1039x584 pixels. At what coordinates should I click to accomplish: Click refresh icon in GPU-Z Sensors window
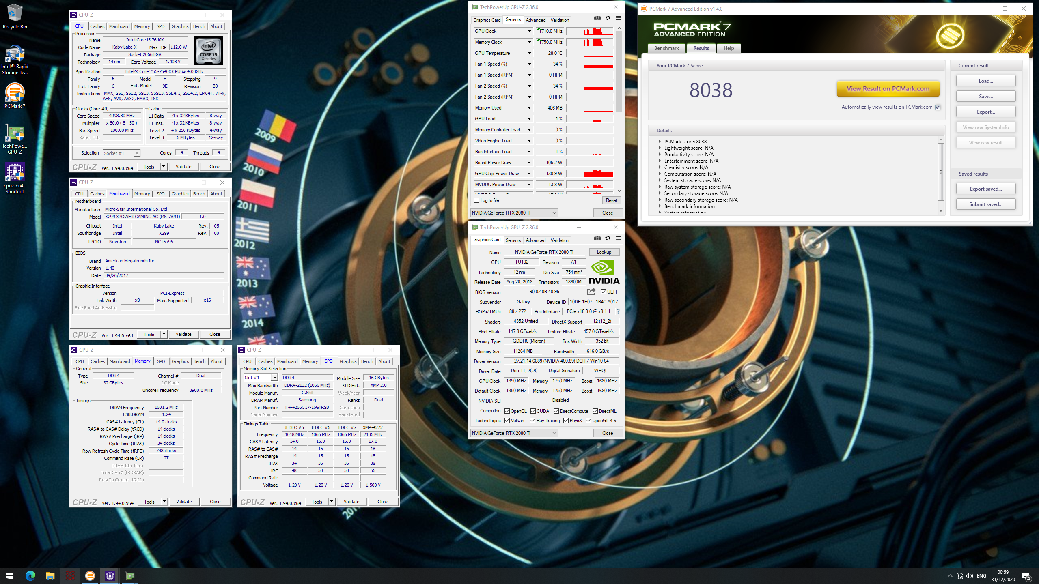[608, 18]
